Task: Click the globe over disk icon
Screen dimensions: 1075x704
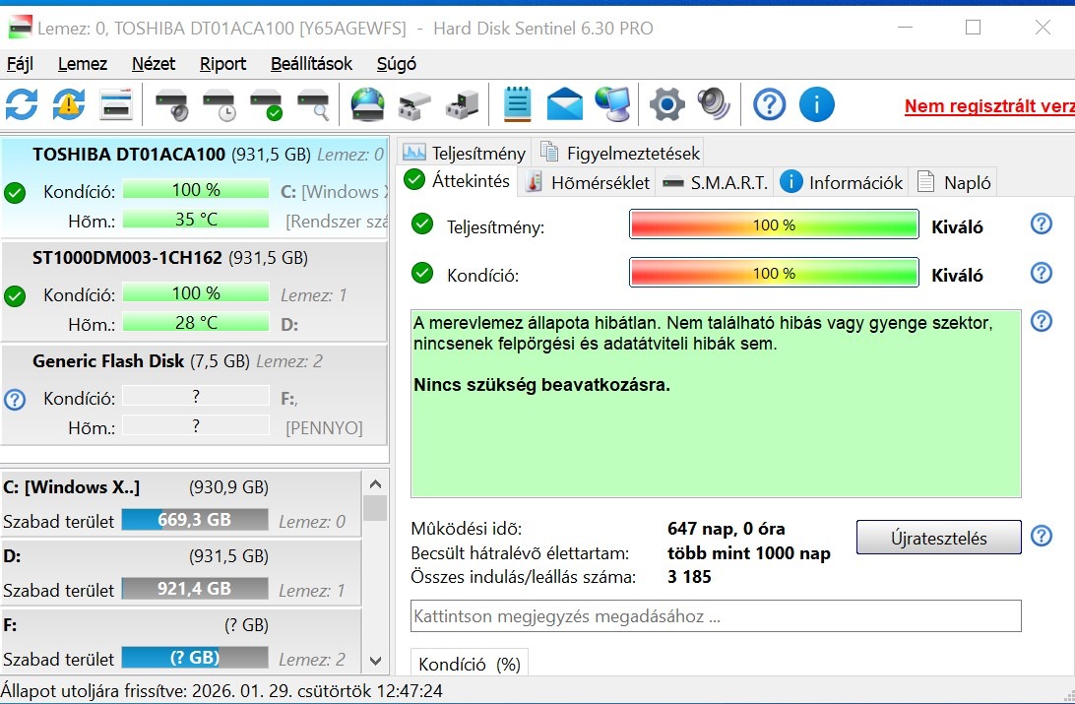Action: point(368,105)
